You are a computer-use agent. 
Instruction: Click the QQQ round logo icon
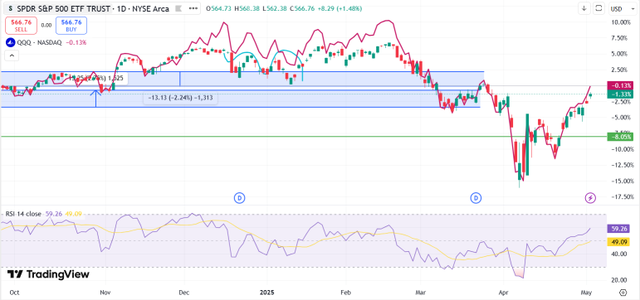[10, 42]
